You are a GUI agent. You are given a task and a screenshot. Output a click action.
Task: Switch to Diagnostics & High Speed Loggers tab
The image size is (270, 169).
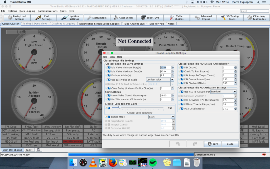99,24
